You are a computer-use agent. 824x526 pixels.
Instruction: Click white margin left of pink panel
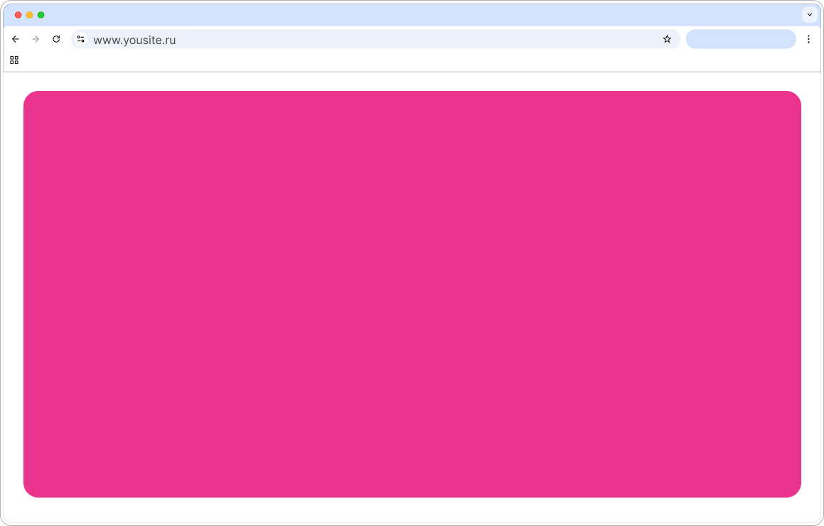tap(13, 294)
